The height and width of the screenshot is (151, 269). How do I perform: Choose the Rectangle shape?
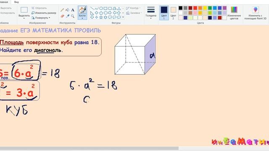(x=105, y=8)
